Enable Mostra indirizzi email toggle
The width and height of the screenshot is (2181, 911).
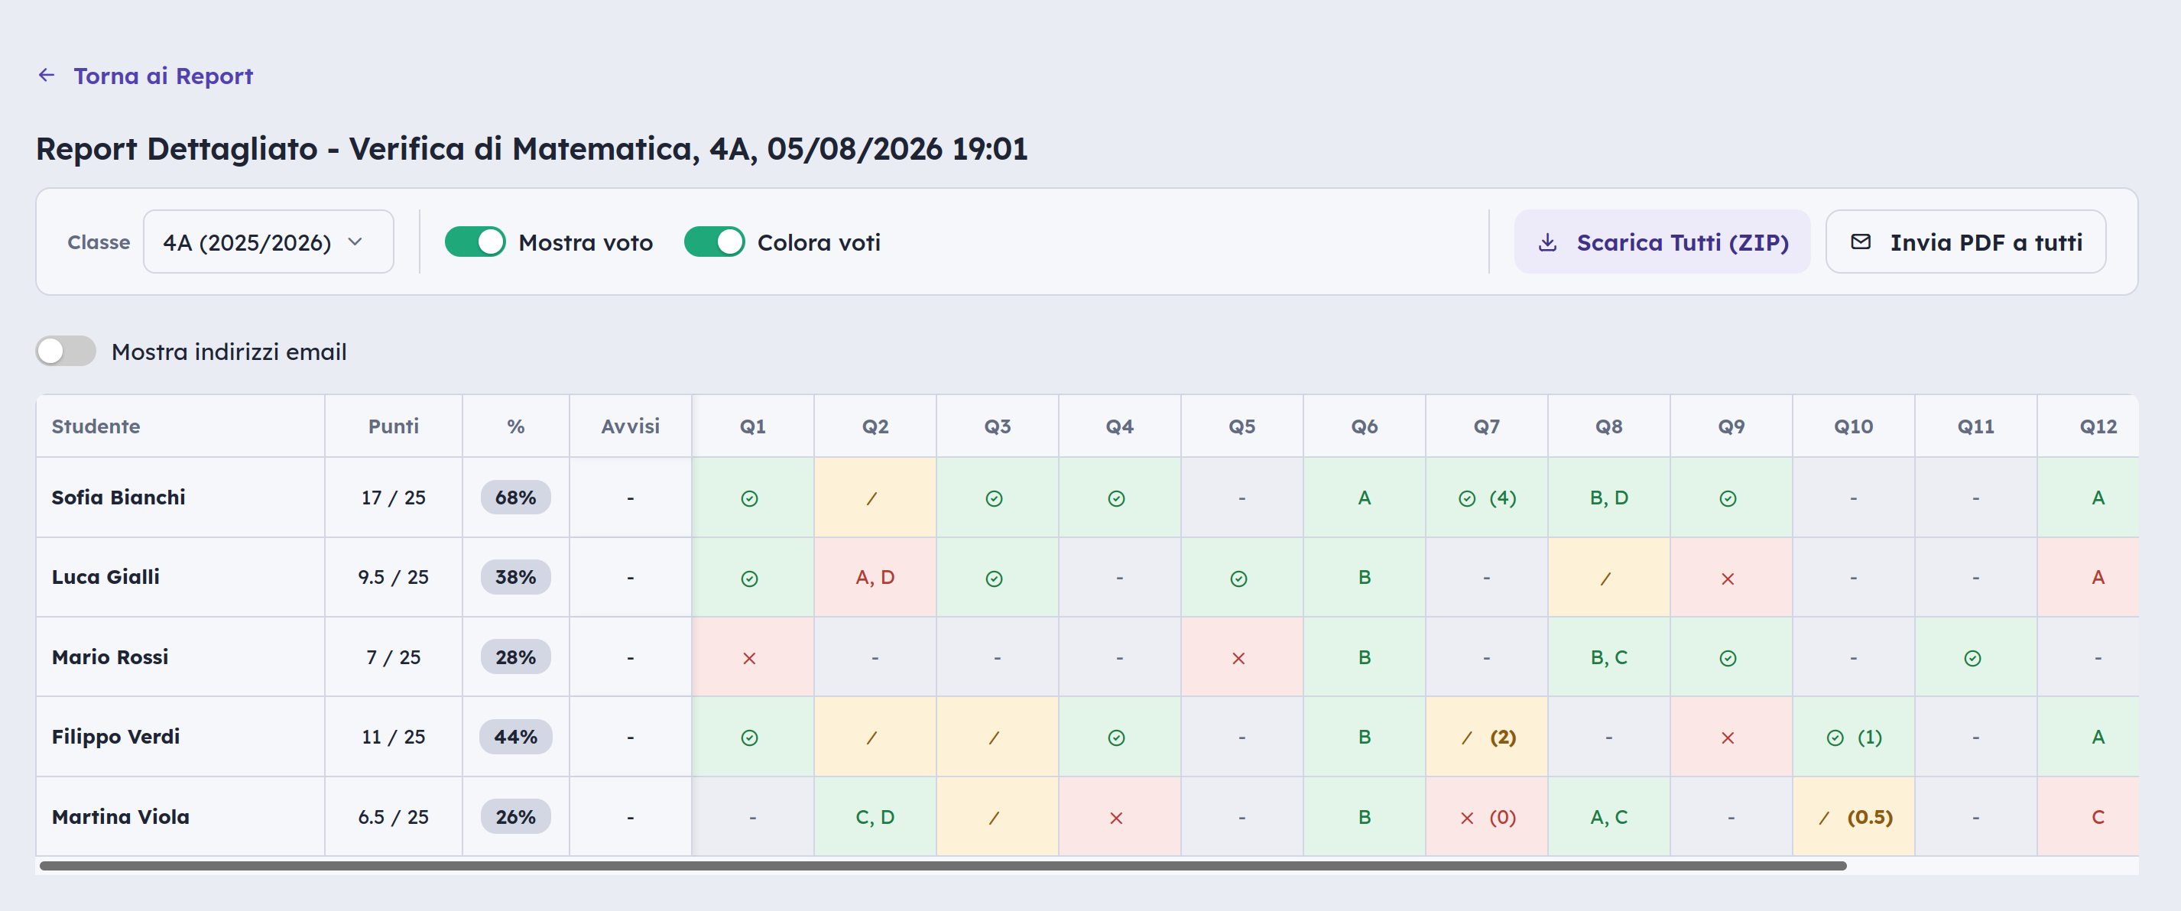(x=66, y=352)
